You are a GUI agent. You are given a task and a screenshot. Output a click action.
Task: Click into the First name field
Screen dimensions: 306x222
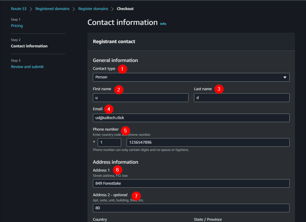tap(141, 97)
